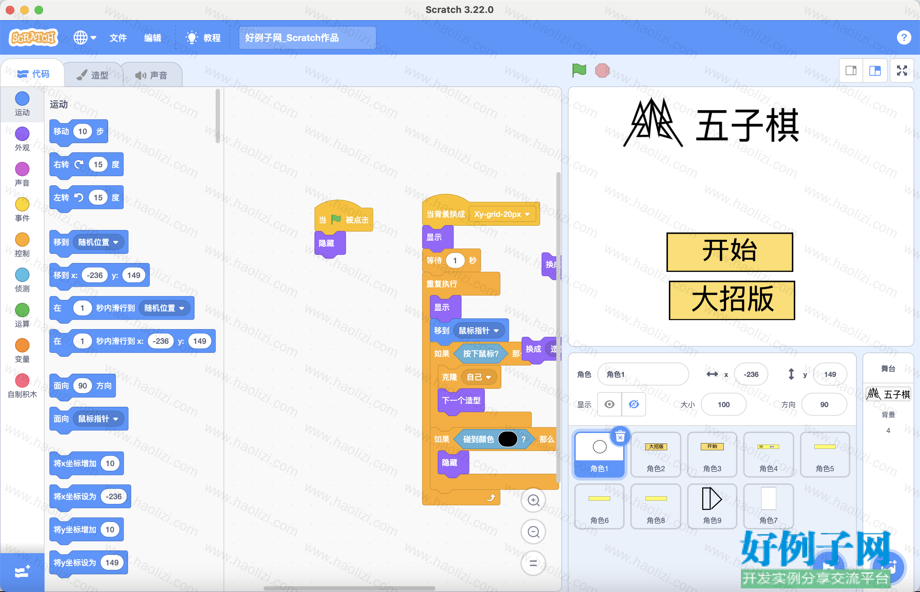
Task: Switch to small stage layout
Action: pos(851,71)
